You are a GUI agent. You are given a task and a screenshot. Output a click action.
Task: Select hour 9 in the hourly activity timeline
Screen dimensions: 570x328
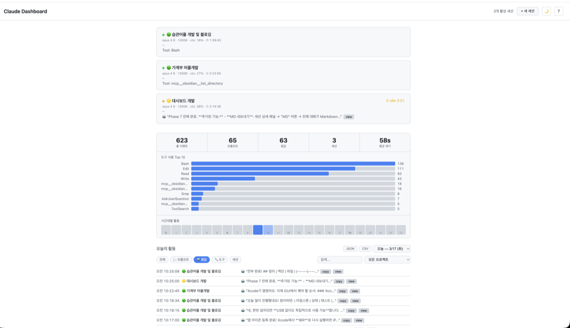[258, 230]
